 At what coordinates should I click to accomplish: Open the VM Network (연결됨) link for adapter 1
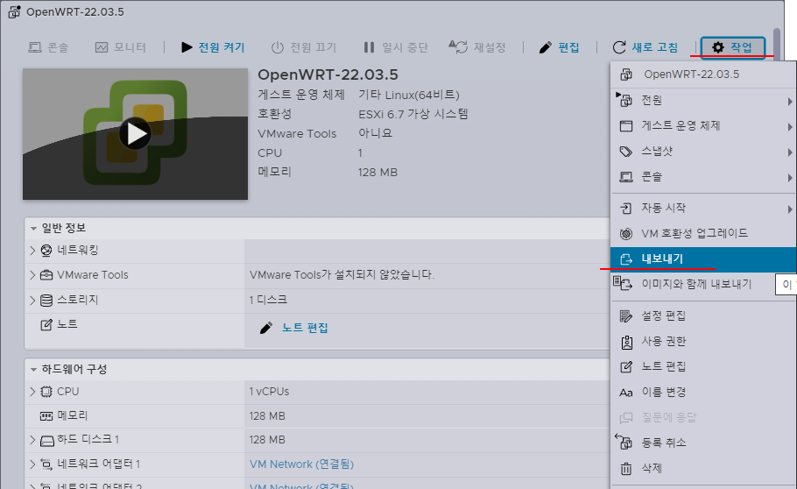click(301, 464)
